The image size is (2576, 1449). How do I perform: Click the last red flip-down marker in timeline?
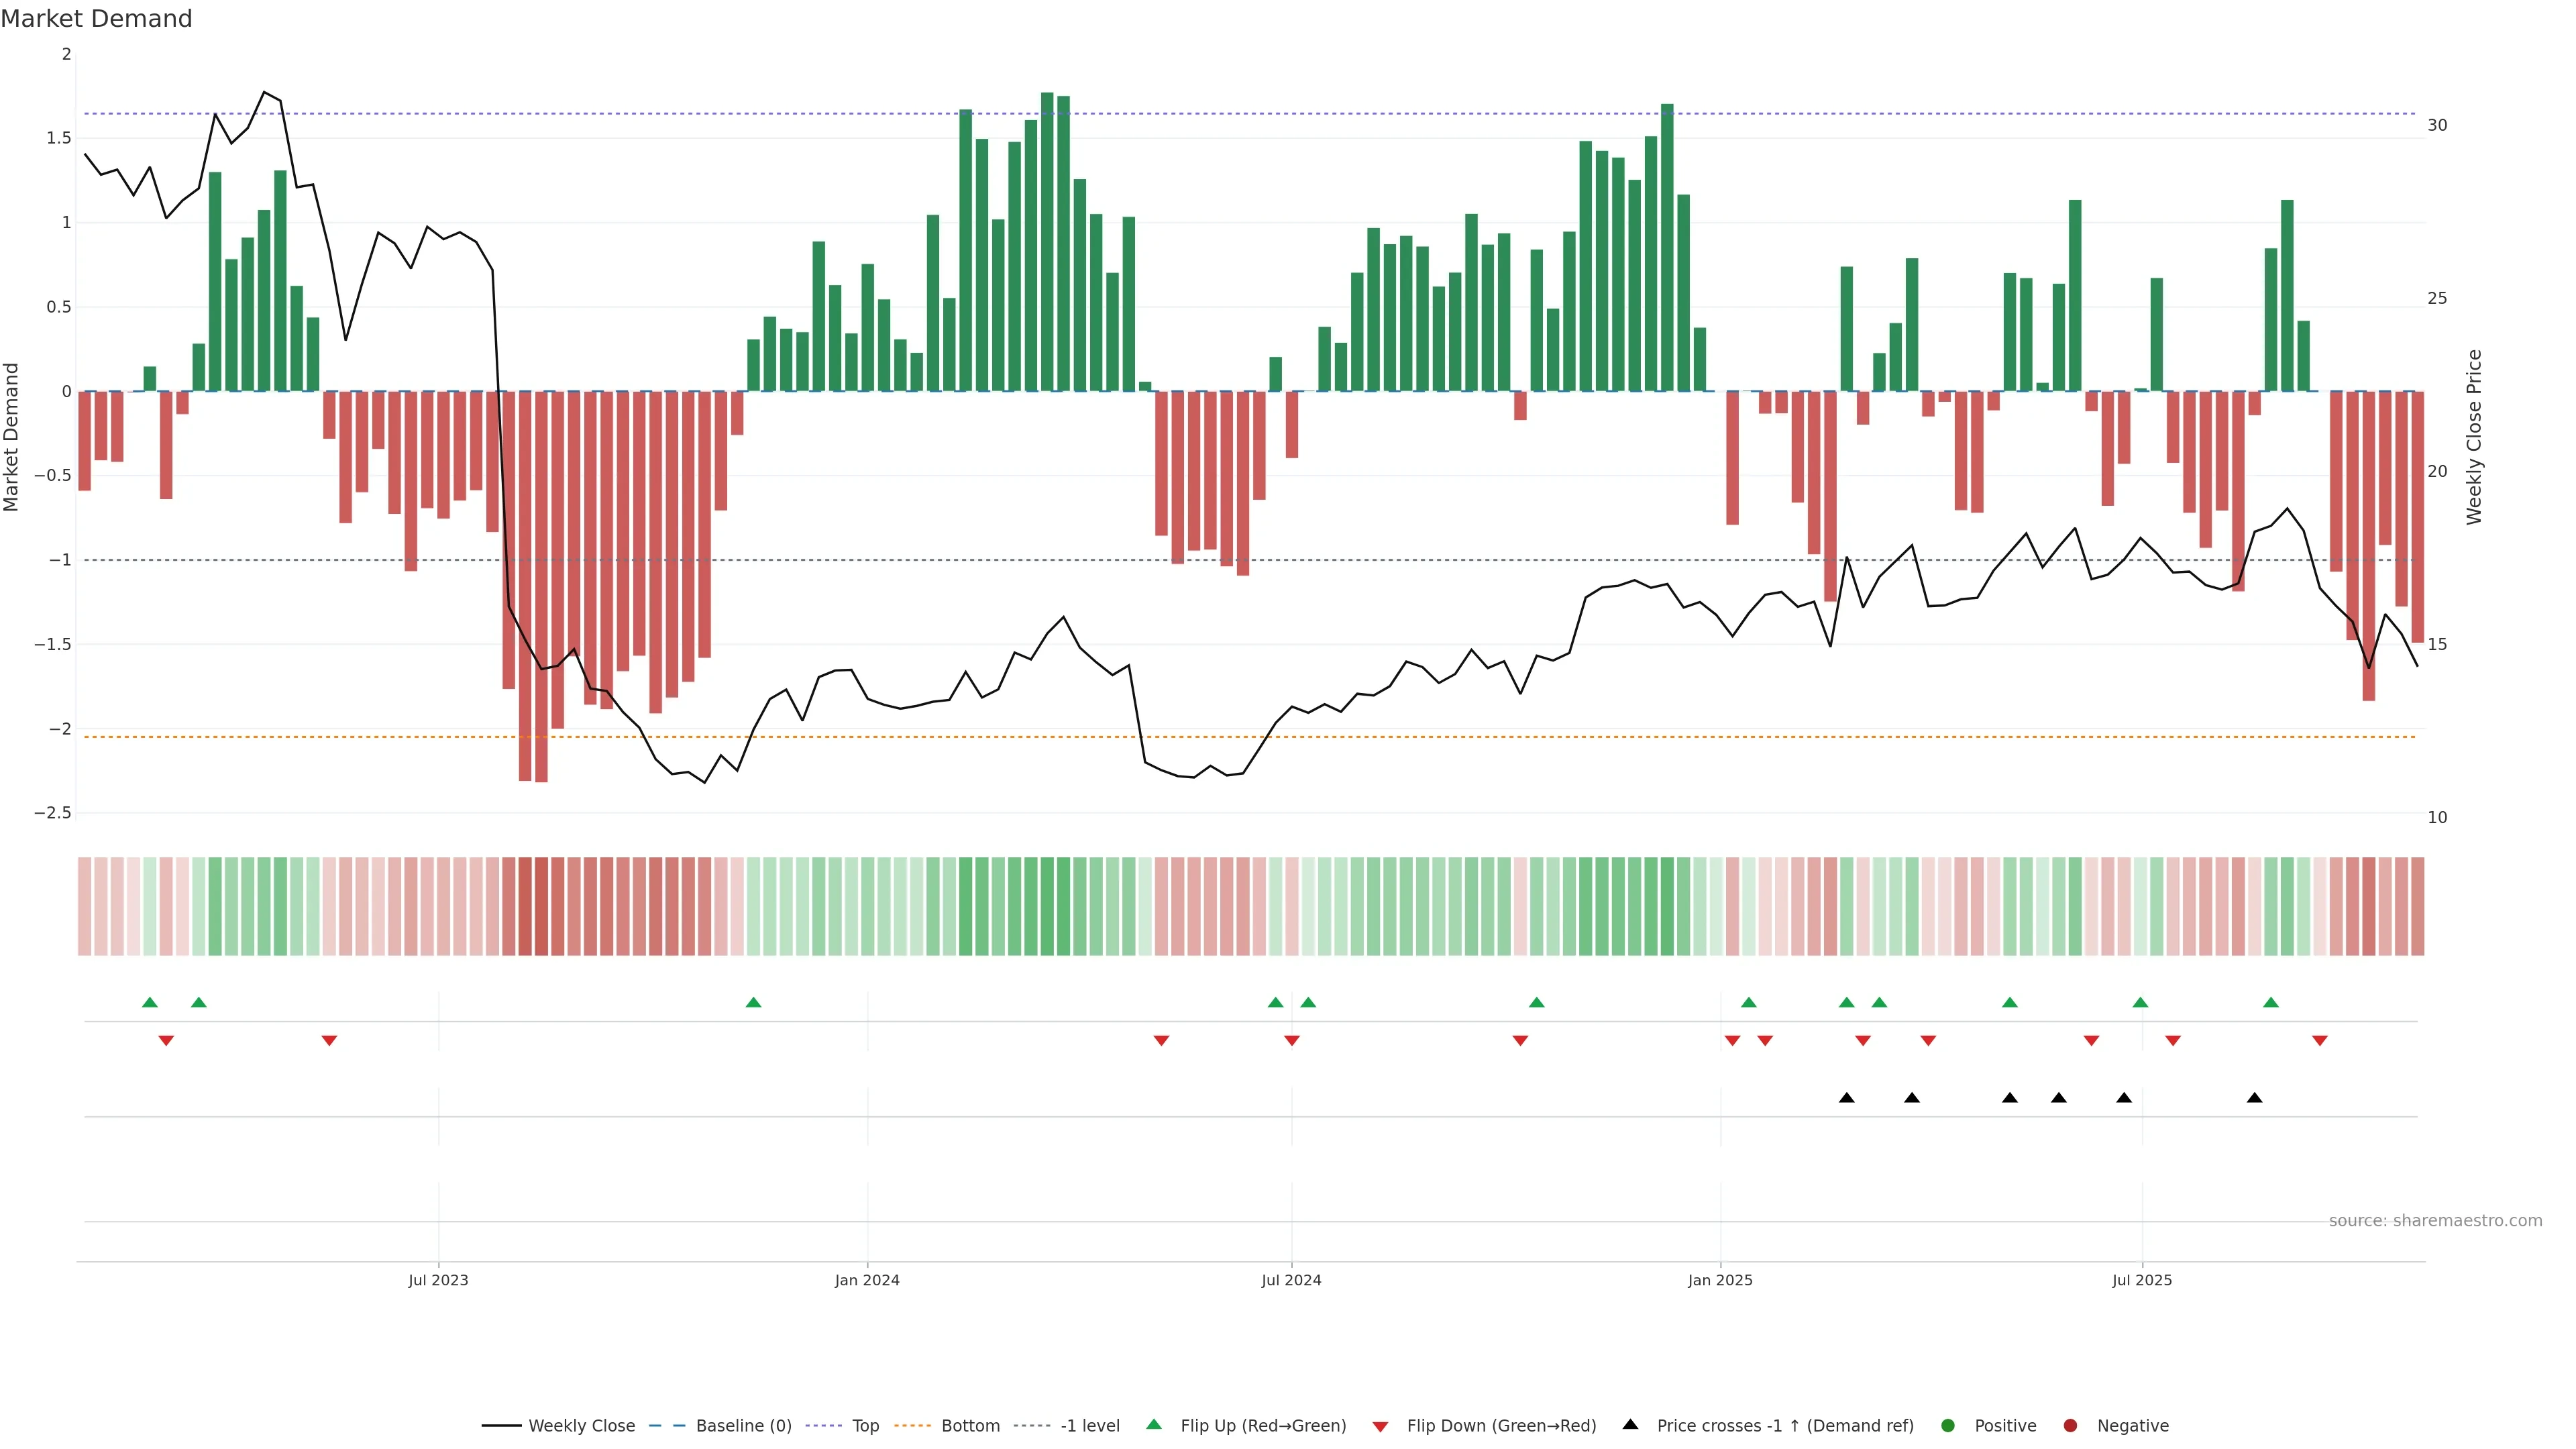[2320, 1041]
